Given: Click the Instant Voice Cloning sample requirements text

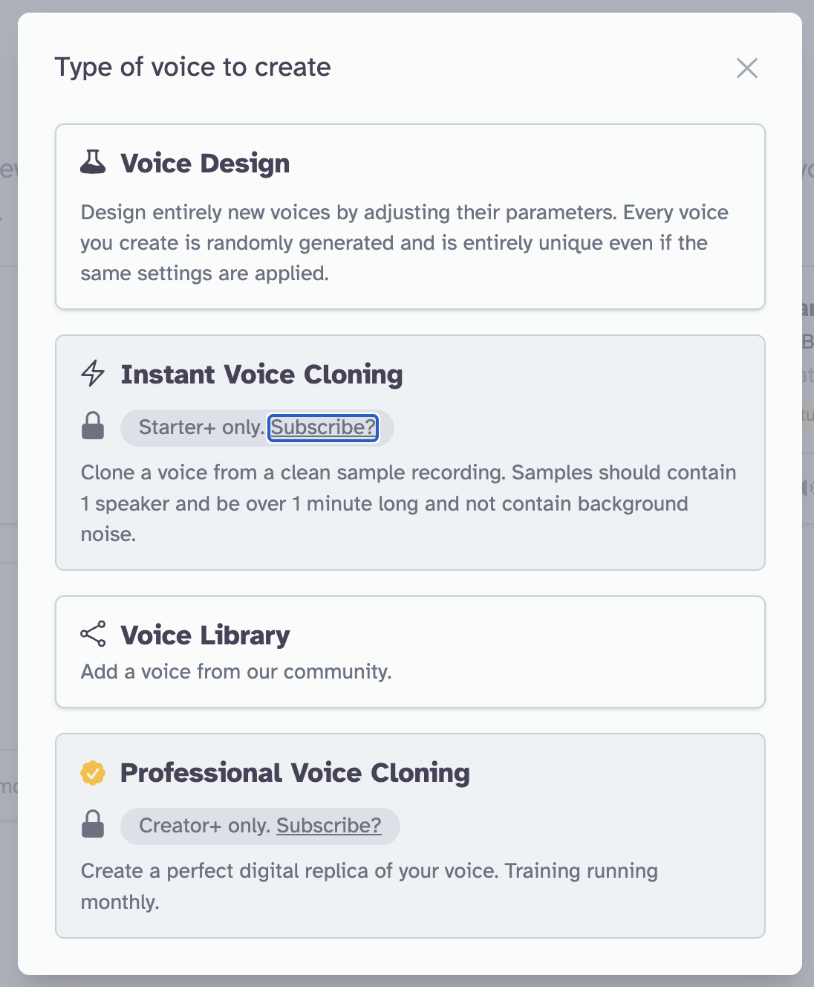Looking at the screenshot, I should [408, 503].
